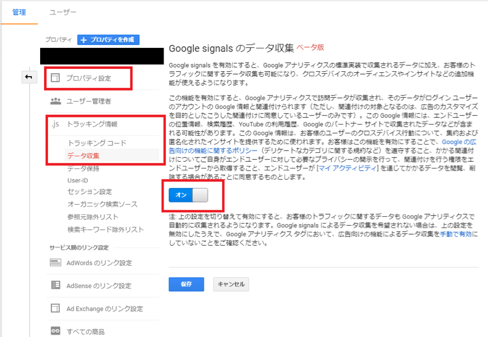Click the すべての商品 link icon
495x337 pixels.
[x=55, y=331]
